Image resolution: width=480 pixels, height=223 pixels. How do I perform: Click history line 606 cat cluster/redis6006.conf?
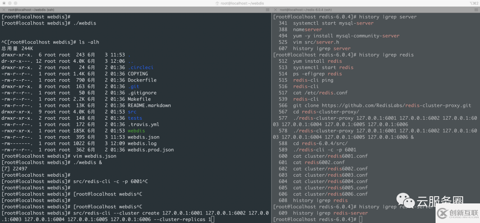[x=323, y=194]
